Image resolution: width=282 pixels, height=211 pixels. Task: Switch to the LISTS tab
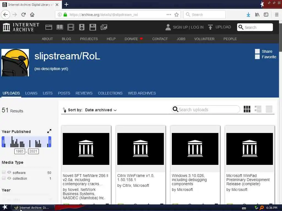coord(48,93)
